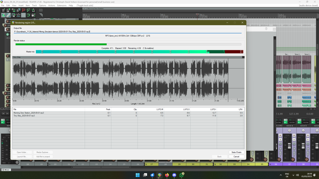Viewport: 319px width, 179px height.
Task: Open WhatsApp from the taskbar
Action: click(181, 175)
